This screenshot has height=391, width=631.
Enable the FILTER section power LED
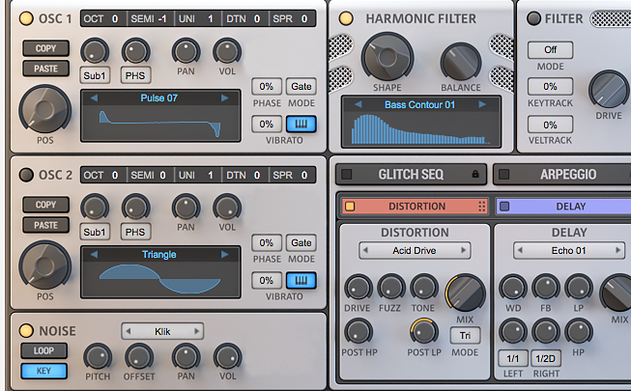[x=534, y=18]
